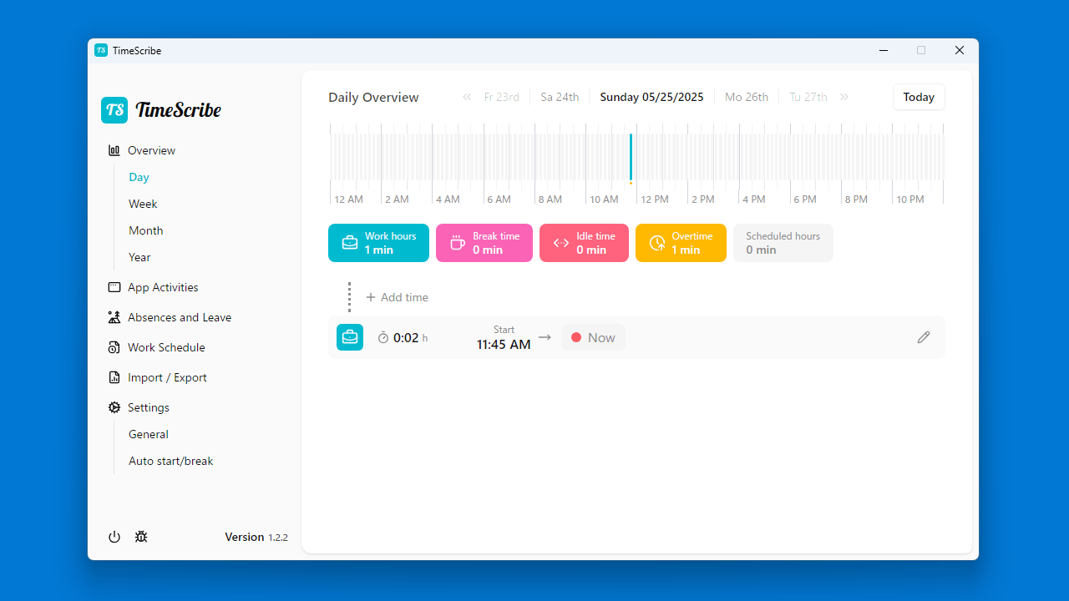Open the Week overview
1069x601 pixels.
[x=143, y=204]
